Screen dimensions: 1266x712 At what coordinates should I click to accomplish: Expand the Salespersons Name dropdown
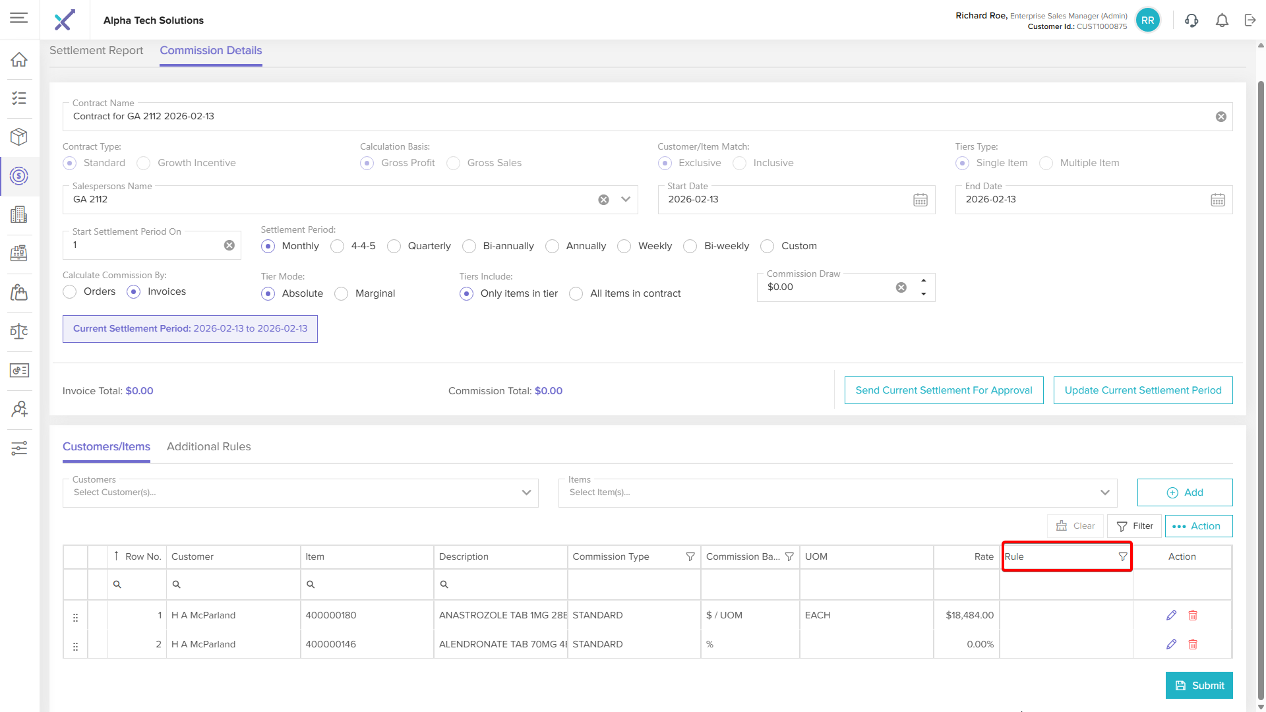pyautogui.click(x=626, y=199)
